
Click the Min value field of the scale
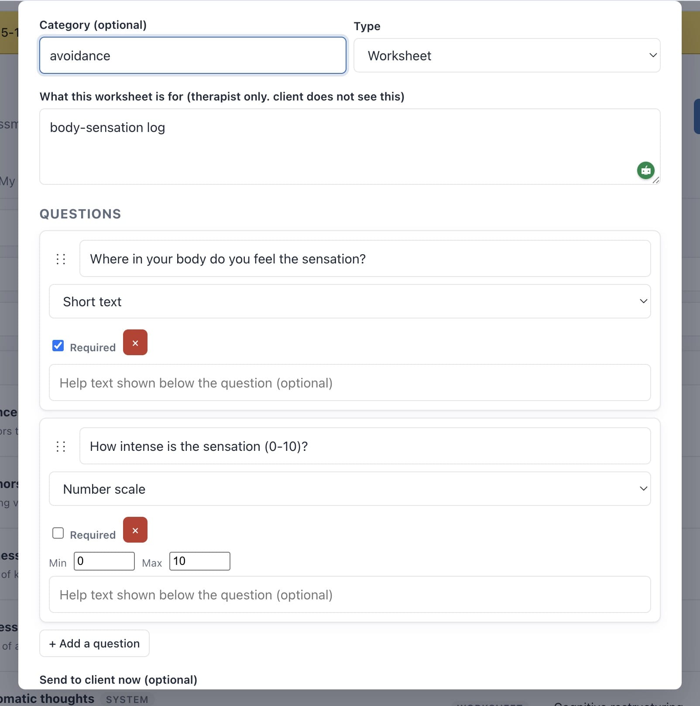[x=104, y=561]
